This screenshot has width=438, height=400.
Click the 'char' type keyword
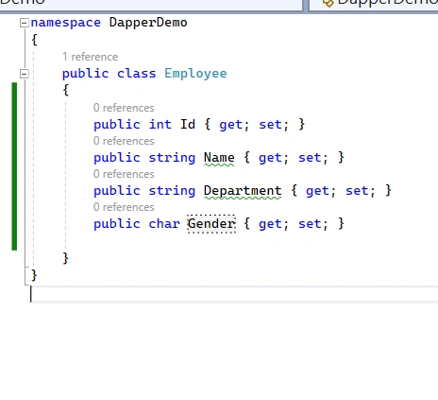pyautogui.click(x=164, y=224)
